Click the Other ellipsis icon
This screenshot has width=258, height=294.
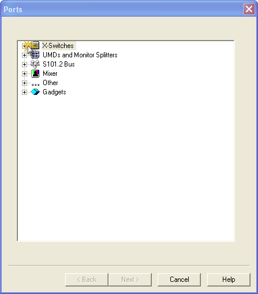35,84
